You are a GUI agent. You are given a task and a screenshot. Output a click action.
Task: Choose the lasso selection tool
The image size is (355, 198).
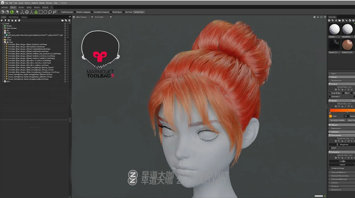(50, 12)
